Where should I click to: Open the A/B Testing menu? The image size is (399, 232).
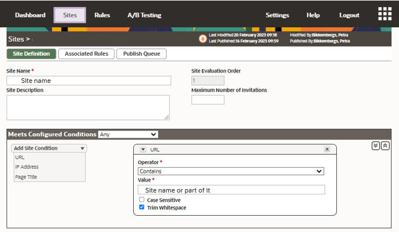[144, 15]
